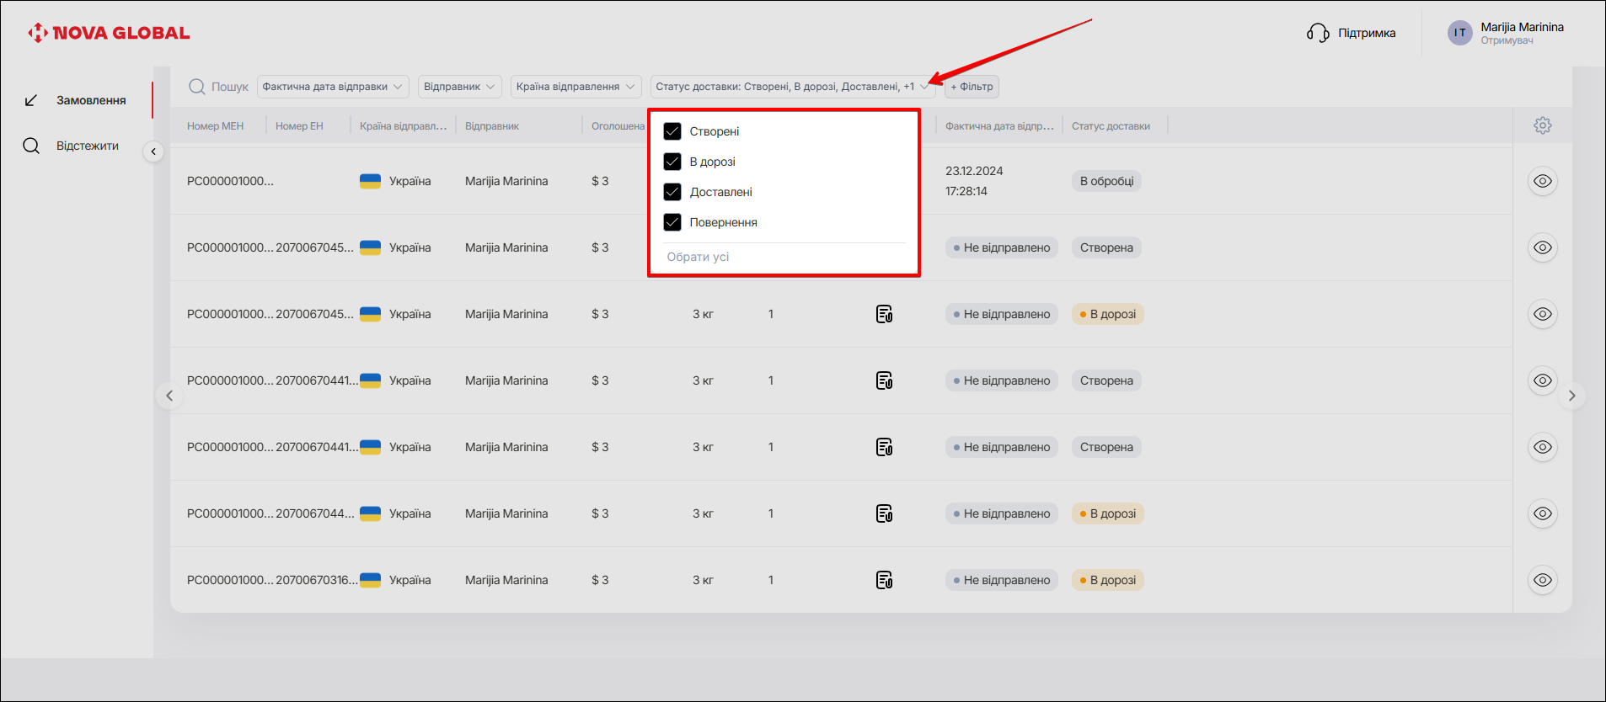This screenshot has height=702, width=1606.
Task: Uncheck the Створені checkbox
Action: tap(672, 131)
